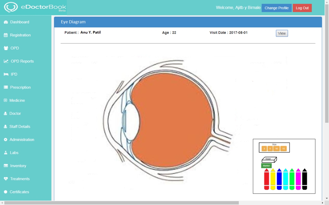Click the Treatments heartbeat icon
The width and height of the screenshot is (329, 205).
pos(6,179)
